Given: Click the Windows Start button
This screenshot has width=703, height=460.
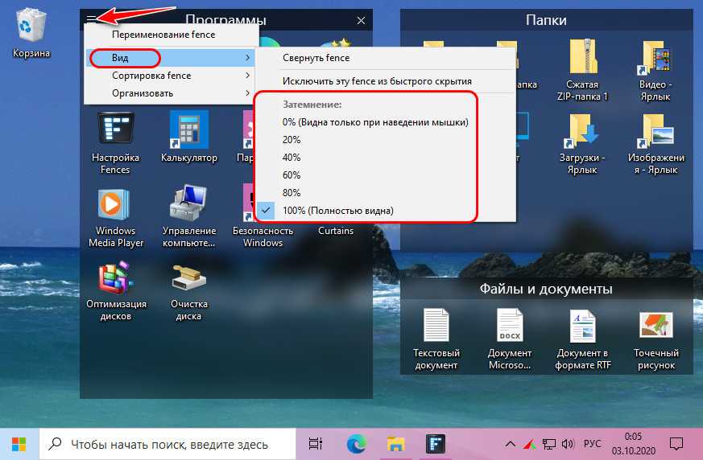Looking at the screenshot, I should click(19, 444).
